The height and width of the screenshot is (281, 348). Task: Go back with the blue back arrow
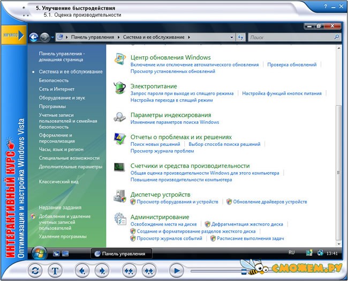[34, 38]
